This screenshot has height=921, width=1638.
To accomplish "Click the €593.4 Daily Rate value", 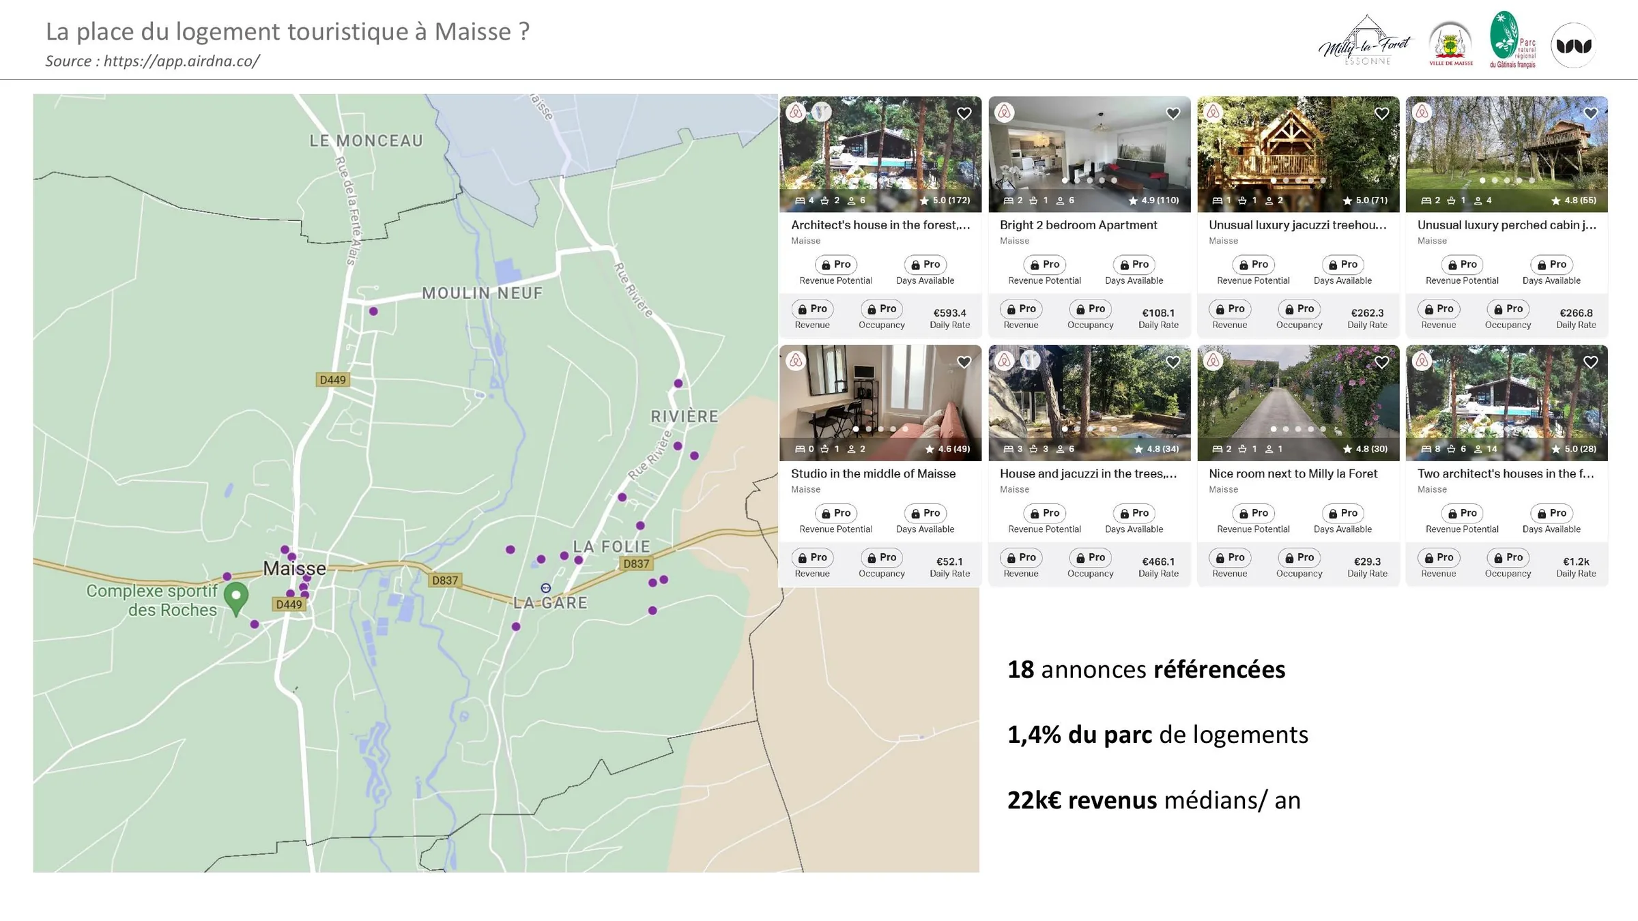I will [x=949, y=313].
